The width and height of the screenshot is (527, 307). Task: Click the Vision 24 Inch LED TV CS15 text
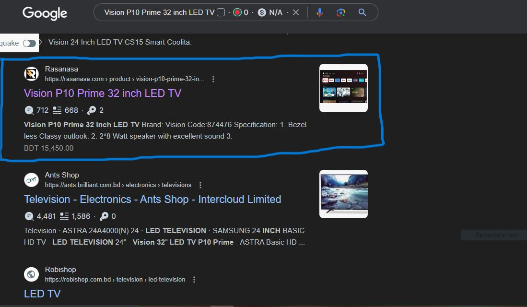120,42
